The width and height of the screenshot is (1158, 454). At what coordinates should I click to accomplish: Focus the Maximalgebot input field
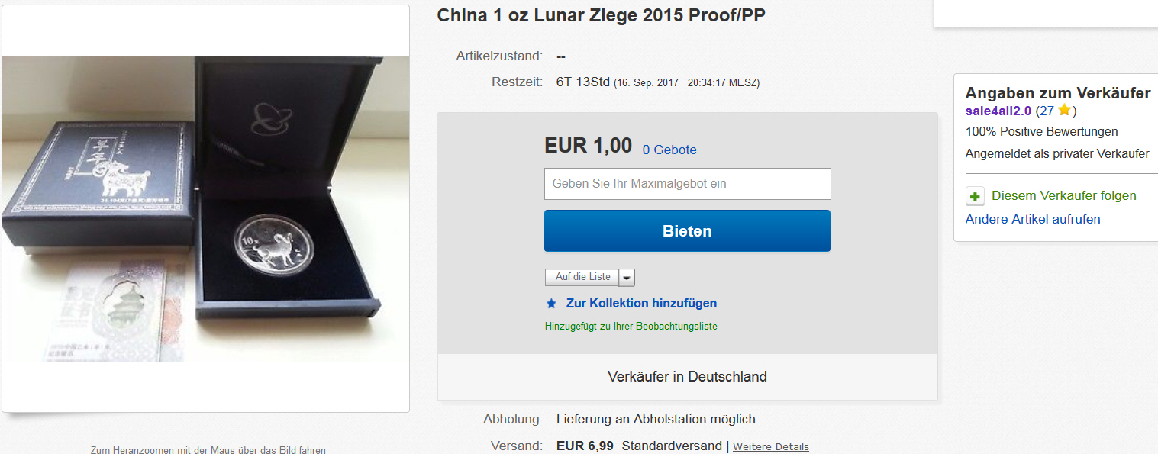pyautogui.click(x=687, y=184)
